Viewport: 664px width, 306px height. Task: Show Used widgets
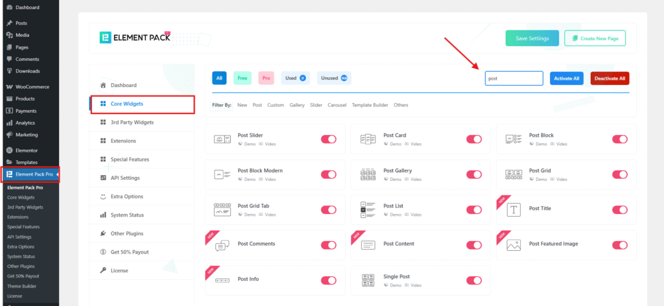coord(296,78)
